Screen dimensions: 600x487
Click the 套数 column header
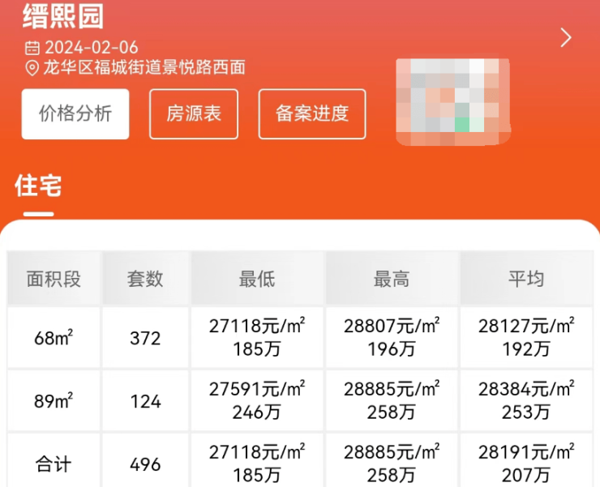pos(145,279)
